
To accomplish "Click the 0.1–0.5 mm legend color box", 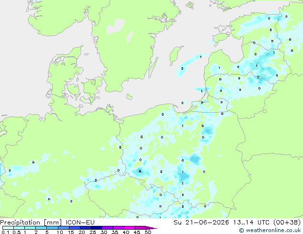I will (8, 228).
